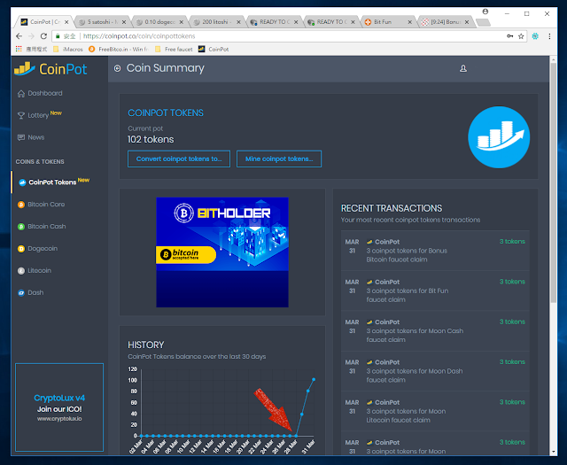The image size is (567, 465).
Task: Open the user account icon
Action: pos(462,68)
